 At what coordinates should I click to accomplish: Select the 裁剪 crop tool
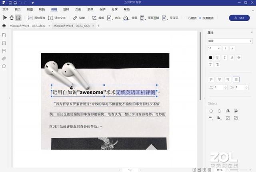(98, 18)
